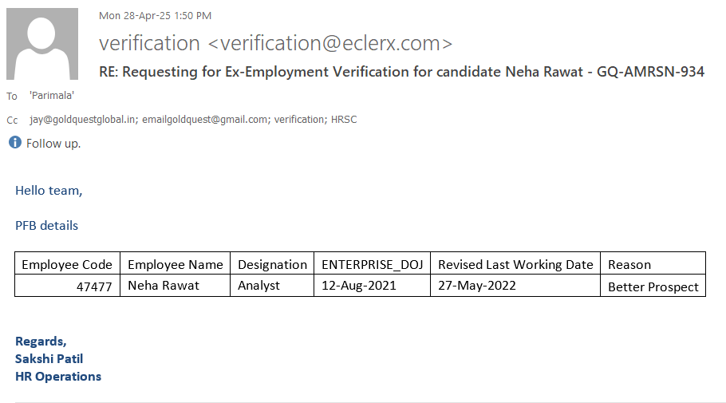Click the Revised Last Working Date header
Viewport: 726px width, 403px height.
click(x=515, y=264)
